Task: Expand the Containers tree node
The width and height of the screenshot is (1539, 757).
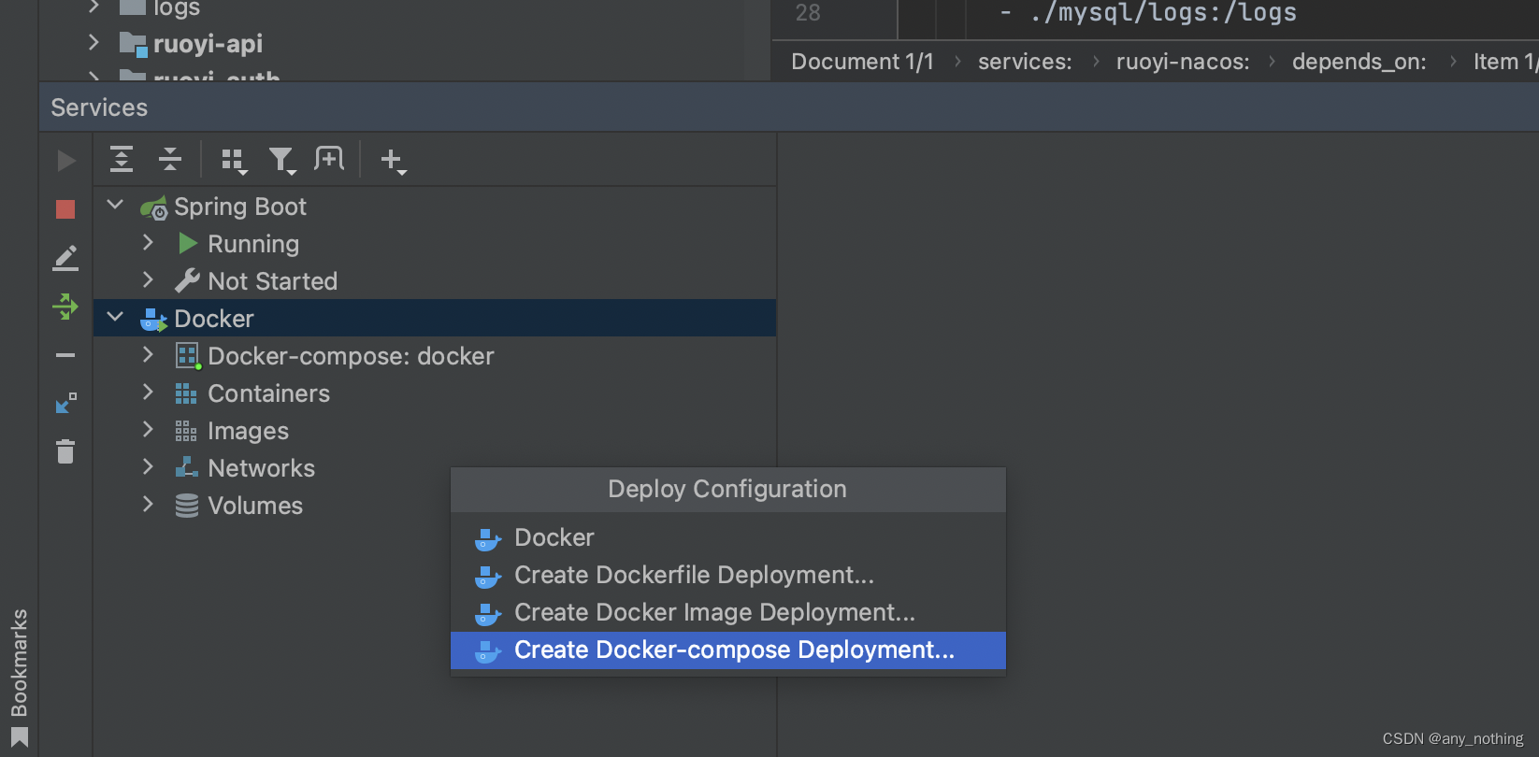Action: [148, 393]
